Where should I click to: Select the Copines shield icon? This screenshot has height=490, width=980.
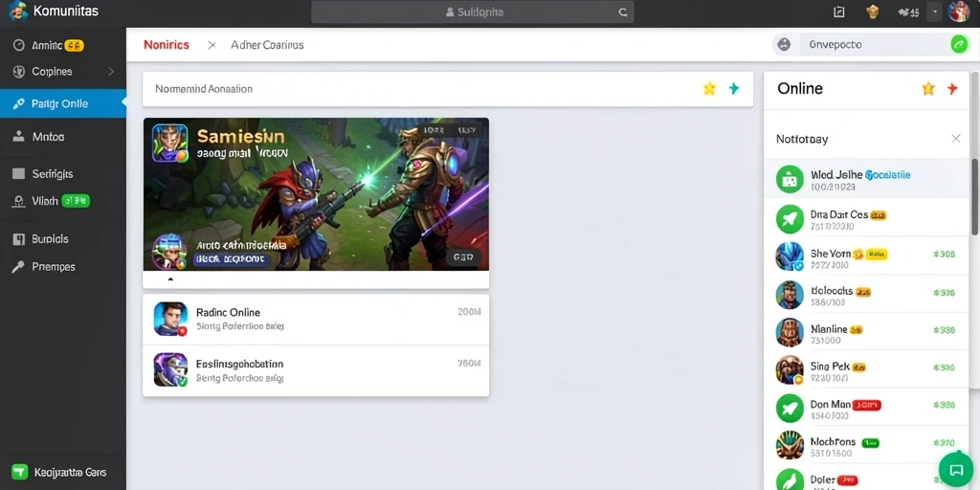[x=19, y=72]
